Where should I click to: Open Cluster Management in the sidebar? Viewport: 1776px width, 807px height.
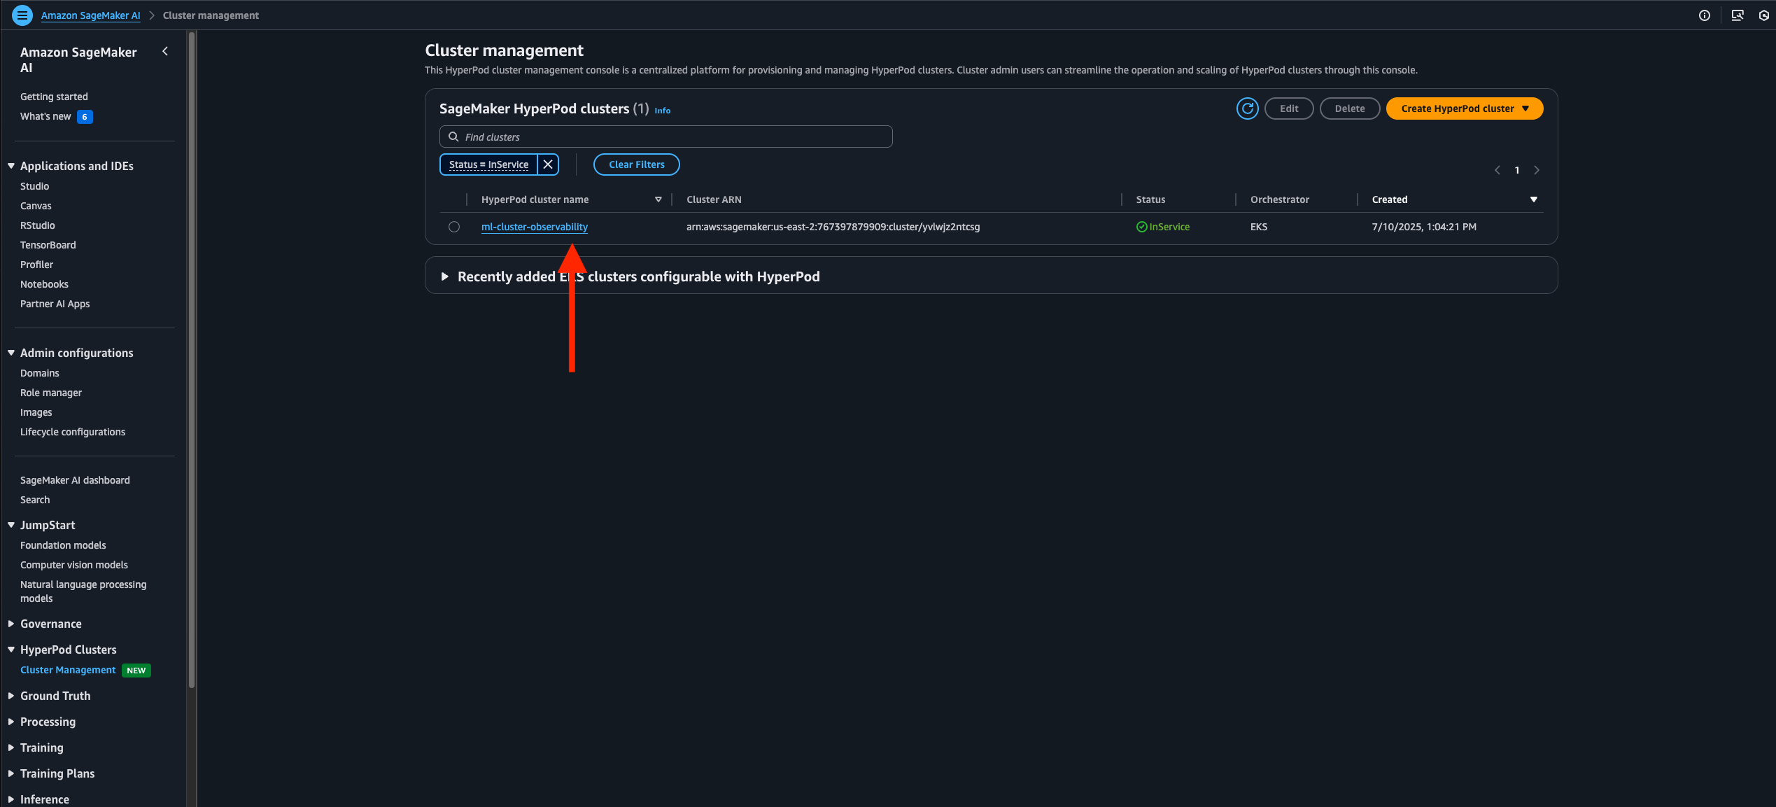click(x=68, y=670)
